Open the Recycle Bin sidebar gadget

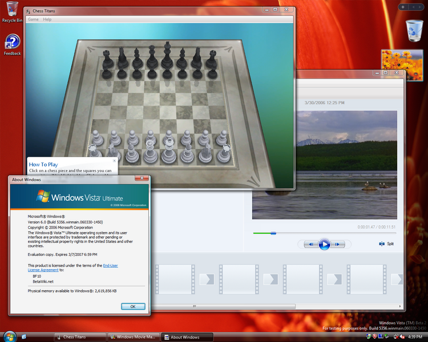[414, 30]
